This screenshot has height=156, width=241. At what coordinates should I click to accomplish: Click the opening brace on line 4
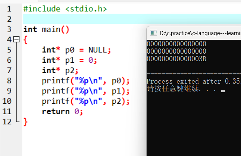[x=25, y=40]
